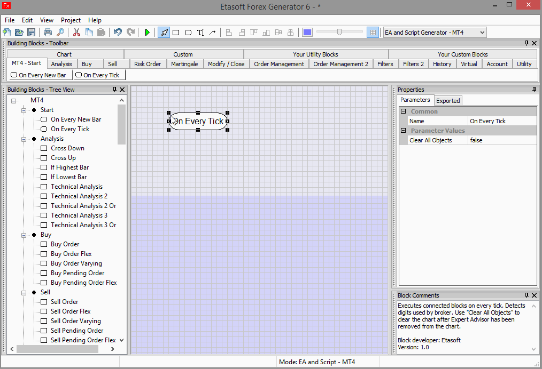Click the Save disk icon

click(x=31, y=33)
